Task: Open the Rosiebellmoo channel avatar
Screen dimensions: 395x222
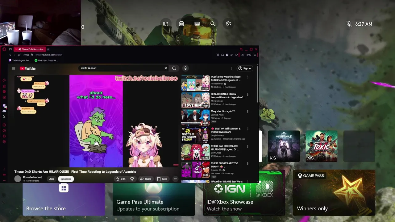Action: click(18, 179)
